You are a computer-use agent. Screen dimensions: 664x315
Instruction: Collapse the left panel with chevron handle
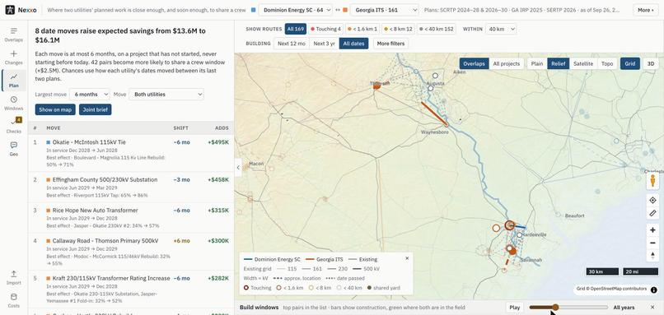coord(238,168)
